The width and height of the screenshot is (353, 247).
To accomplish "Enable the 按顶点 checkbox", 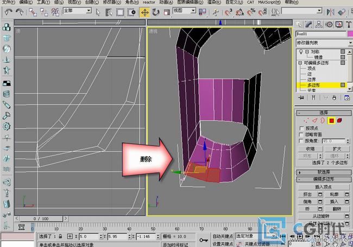I will (x=301, y=128).
